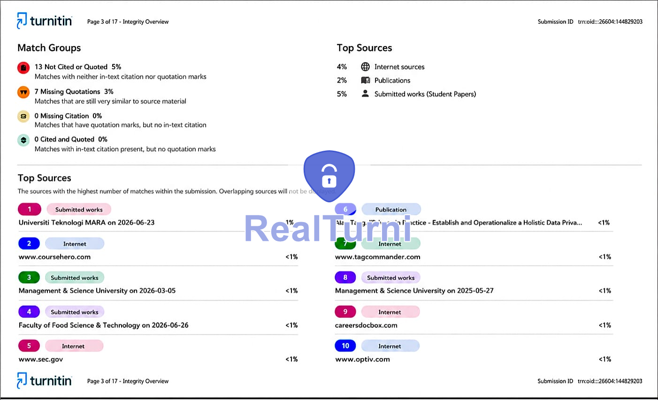Select source number badge 3
658x400 pixels.
[x=29, y=277]
